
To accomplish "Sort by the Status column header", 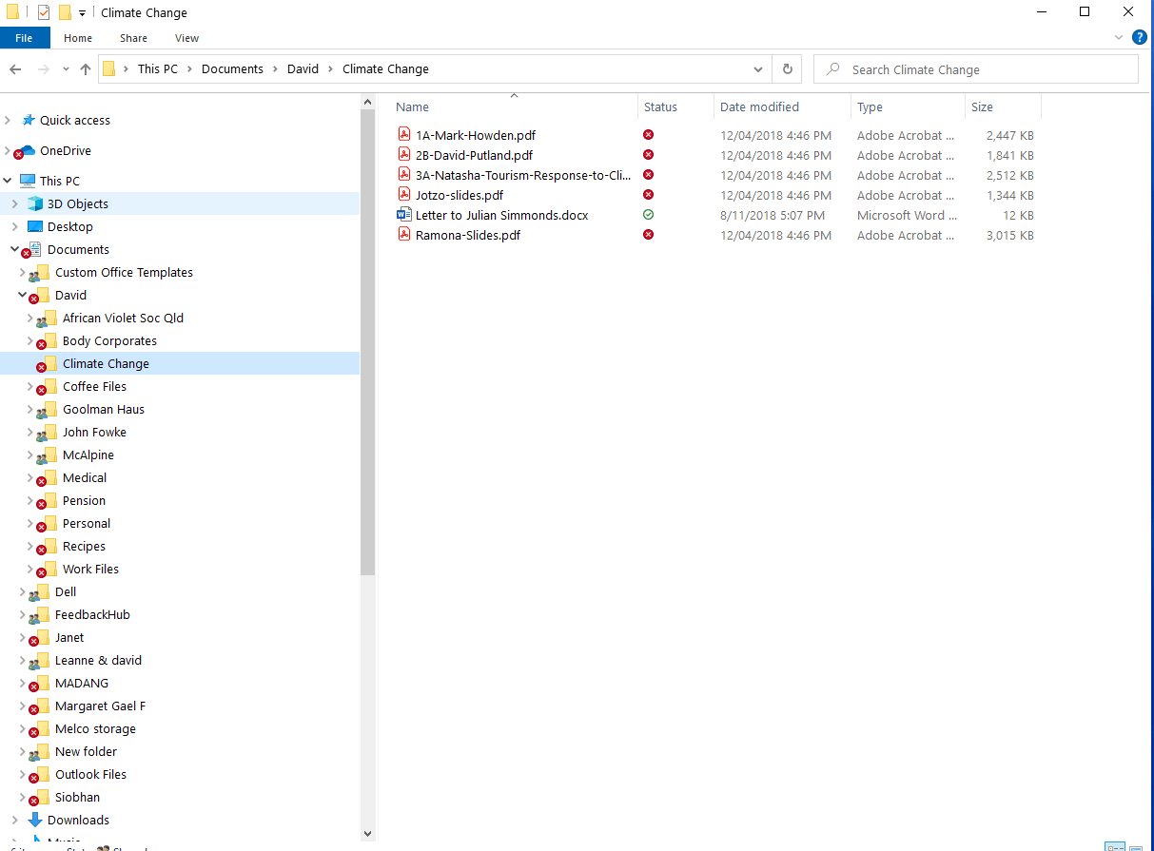I will click(660, 107).
